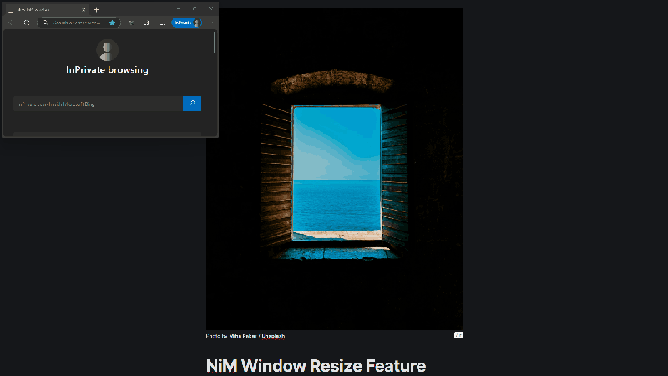Image resolution: width=668 pixels, height=376 pixels.
Task: Open the Unsplash credit link
Action: click(x=273, y=336)
